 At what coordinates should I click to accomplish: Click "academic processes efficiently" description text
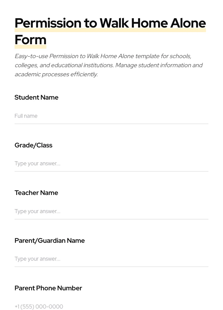point(56,74)
